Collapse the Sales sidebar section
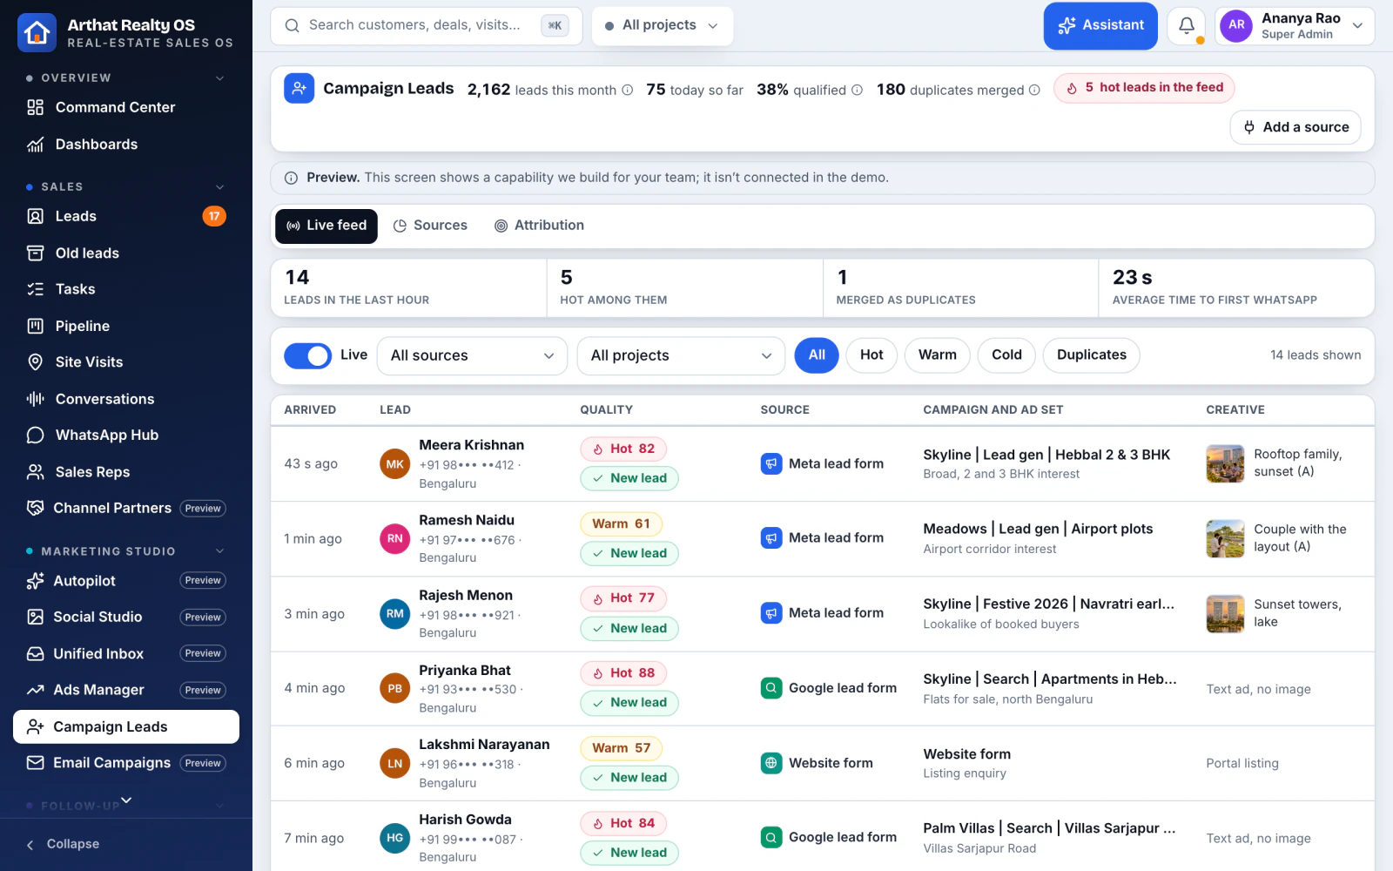This screenshot has width=1393, height=871. pos(219,187)
